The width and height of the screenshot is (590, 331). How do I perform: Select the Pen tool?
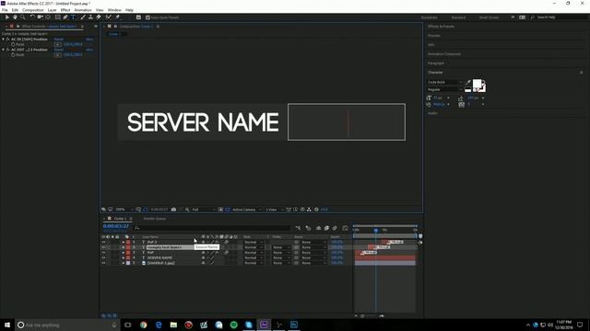point(65,17)
